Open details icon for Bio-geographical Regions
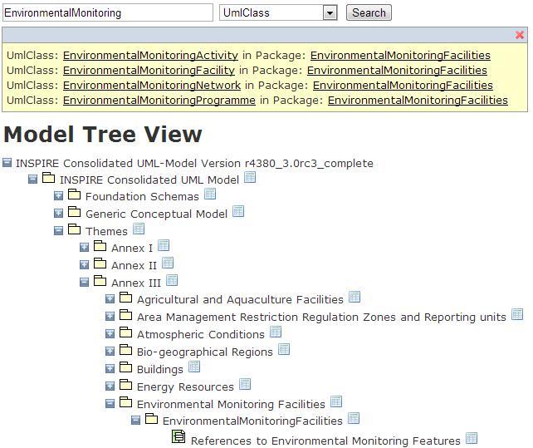This screenshot has width=533, height=448. [284, 350]
